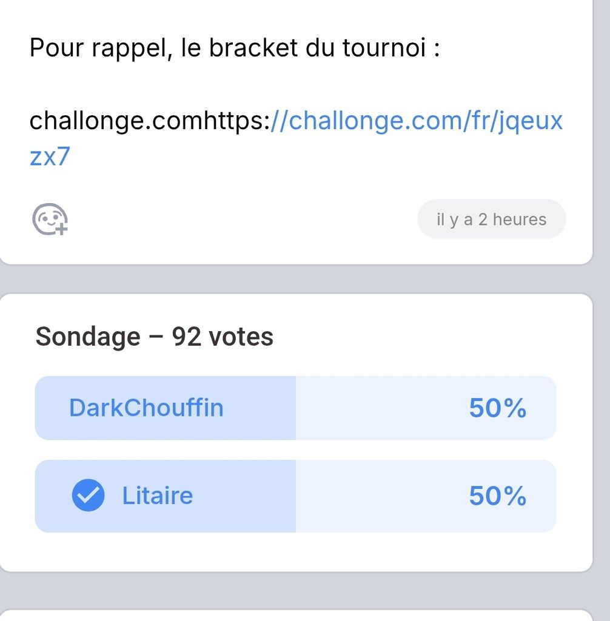Click the blue checkmark next to Litaire

point(88,495)
